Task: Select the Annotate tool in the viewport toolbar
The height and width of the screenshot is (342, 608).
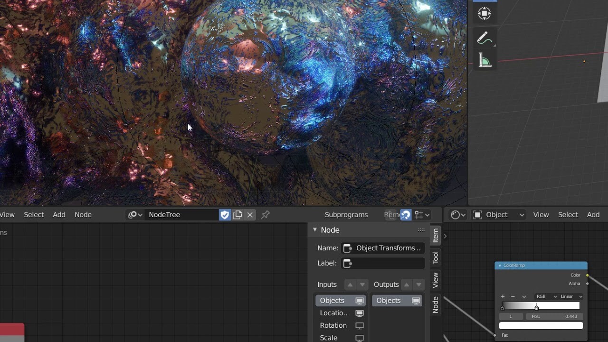Action: tap(484, 37)
